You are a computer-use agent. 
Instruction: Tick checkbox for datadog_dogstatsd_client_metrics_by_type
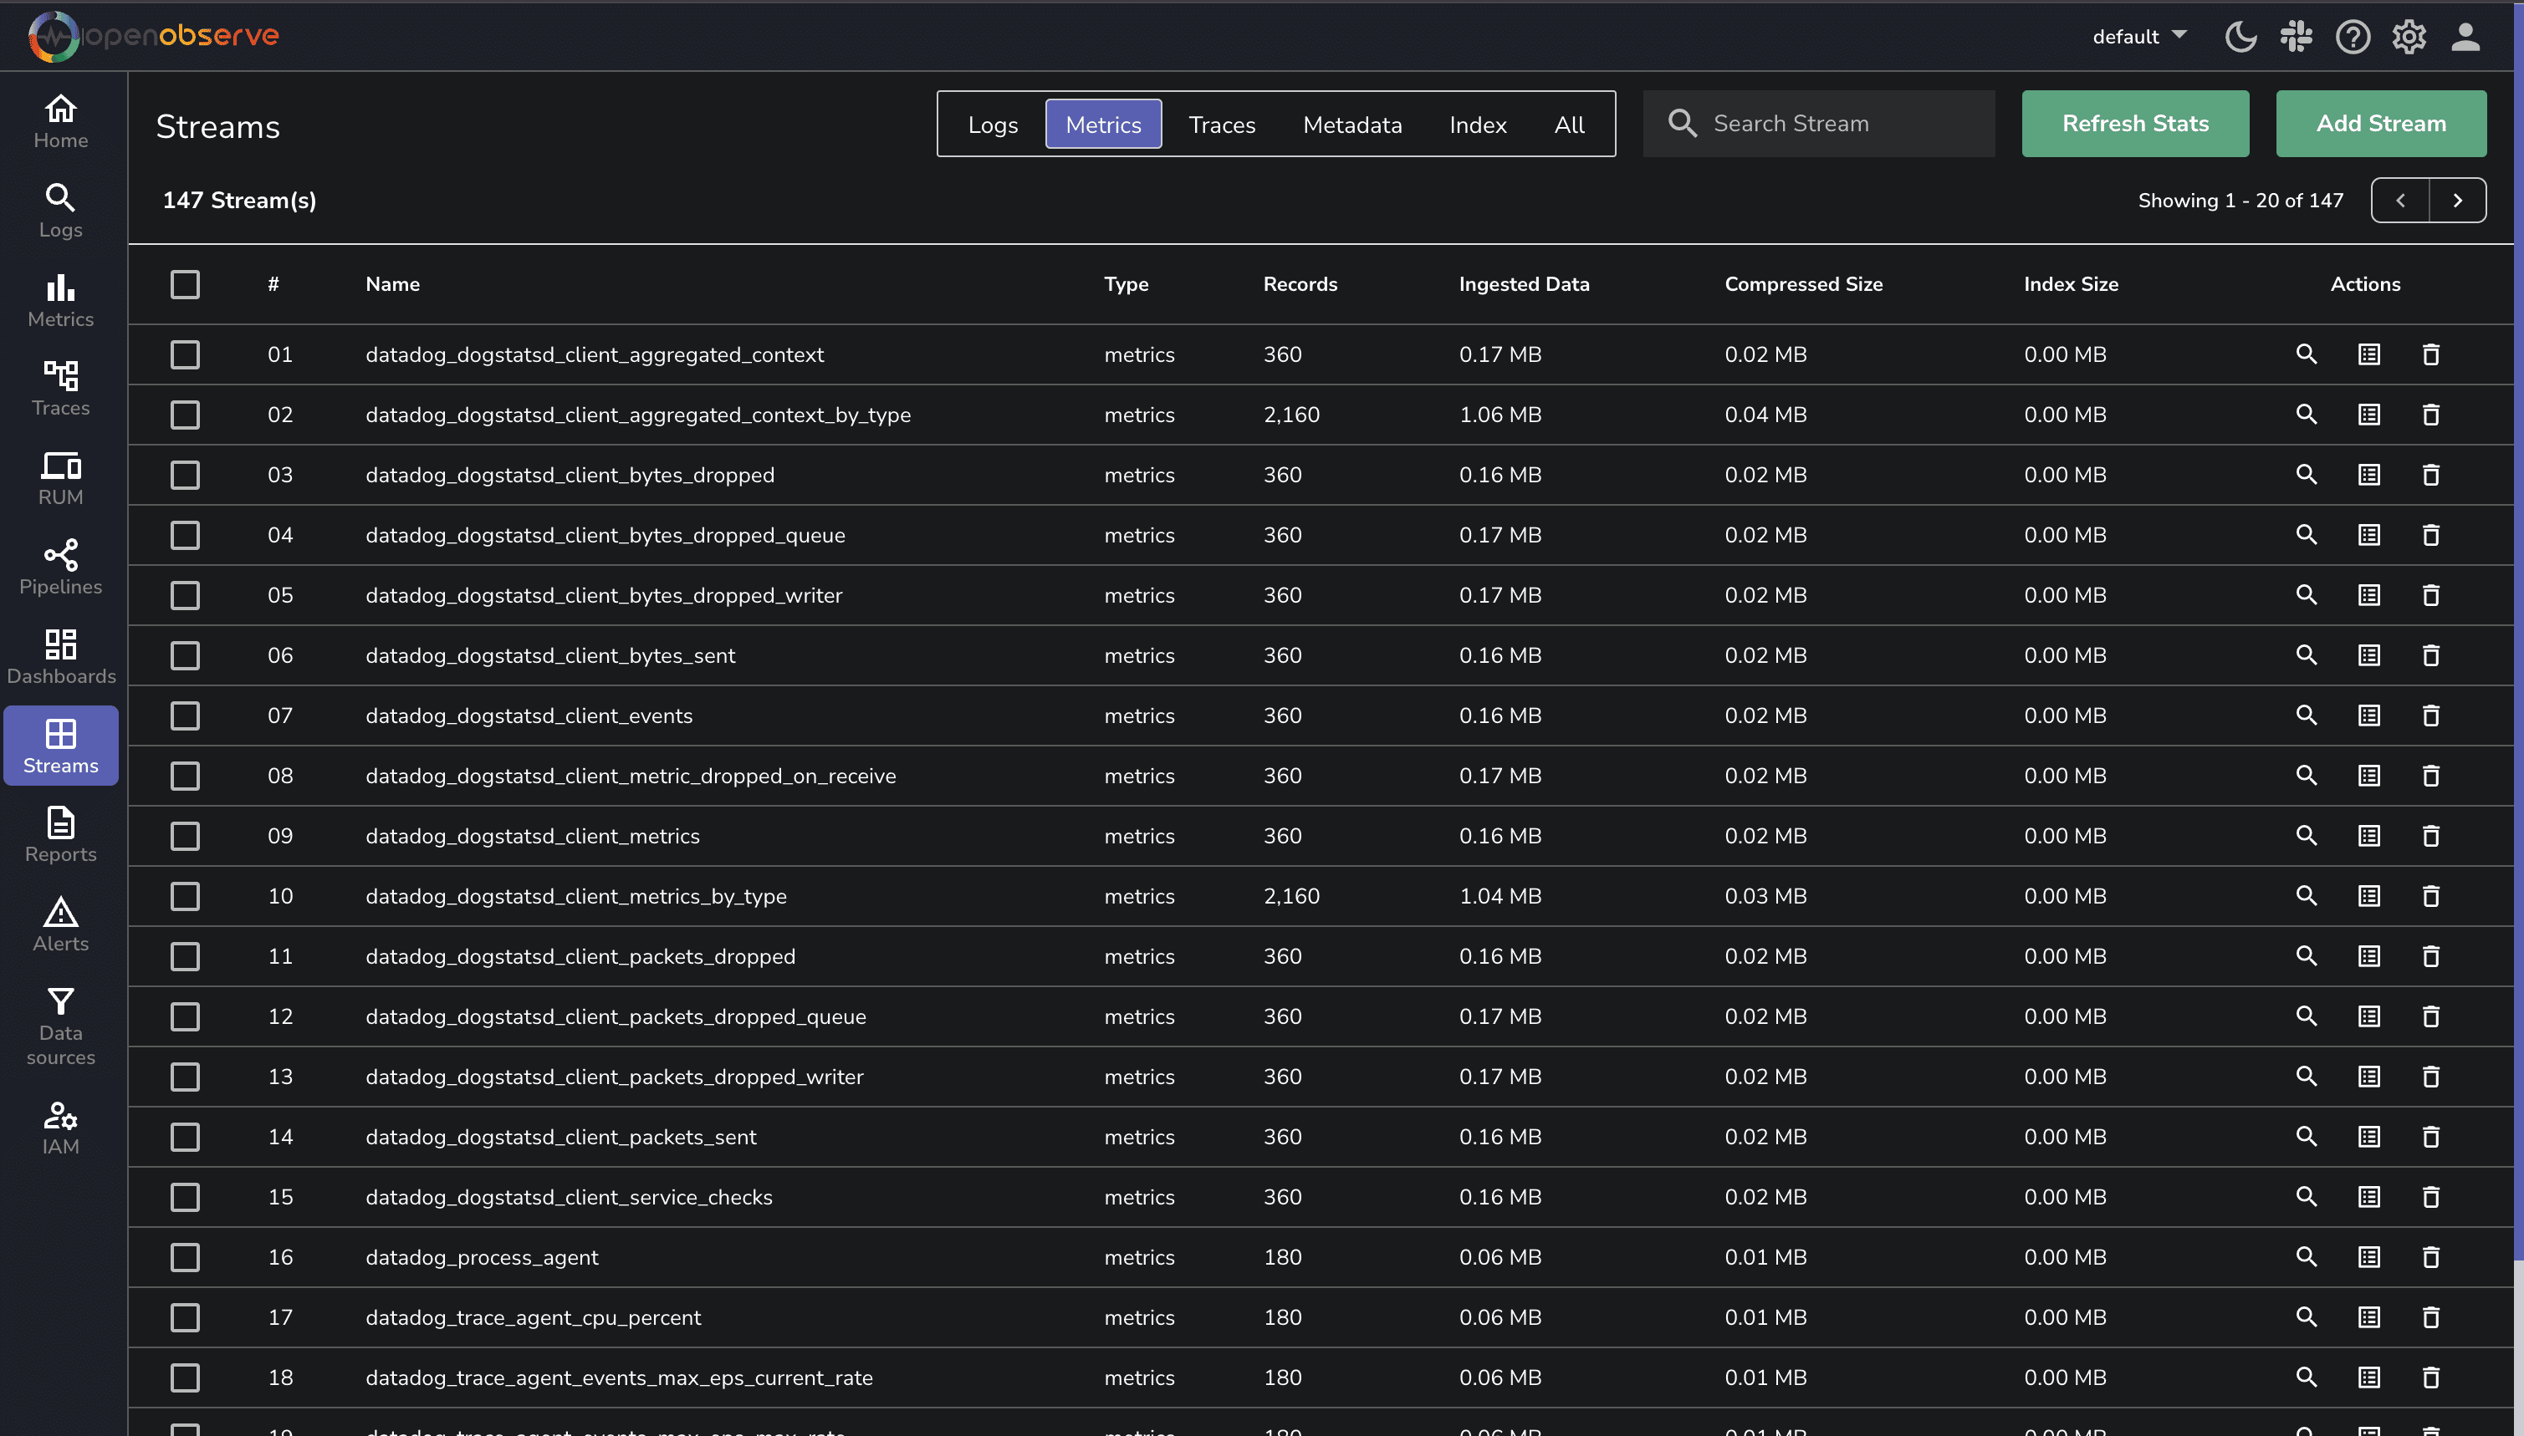[x=185, y=895]
